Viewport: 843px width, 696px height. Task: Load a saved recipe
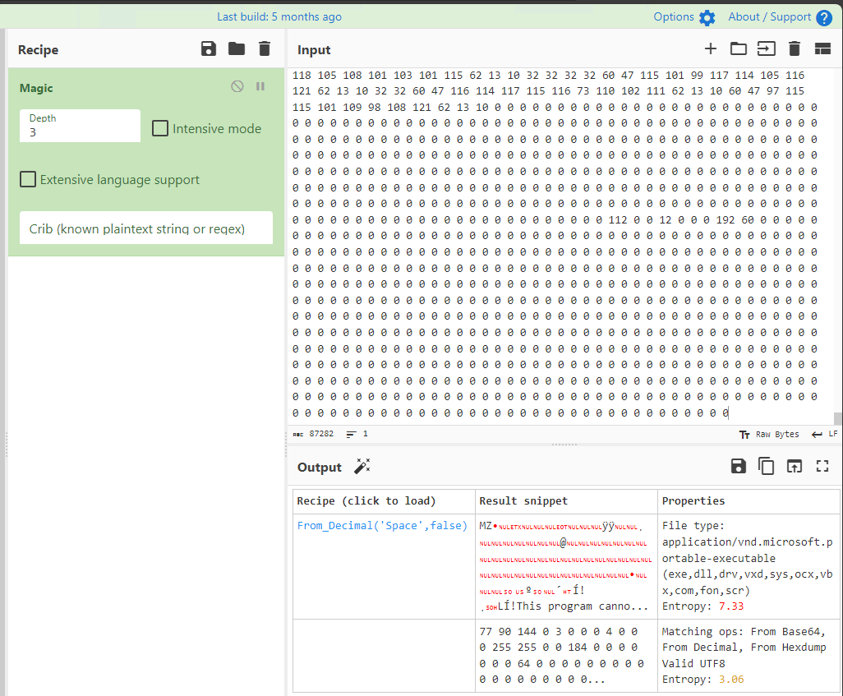point(236,49)
